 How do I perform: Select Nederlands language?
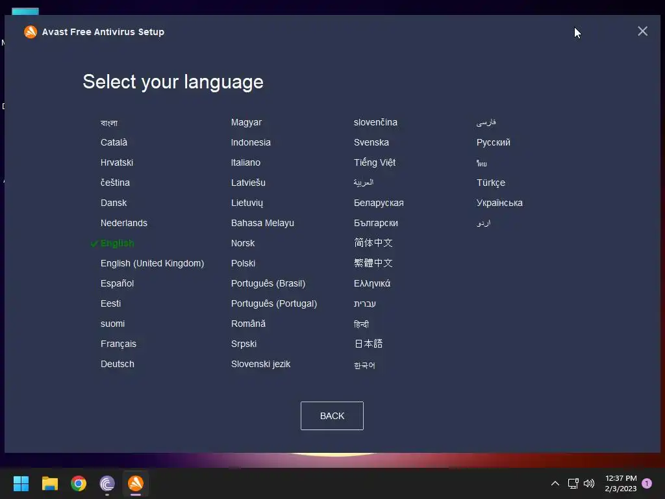tap(124, 224)
